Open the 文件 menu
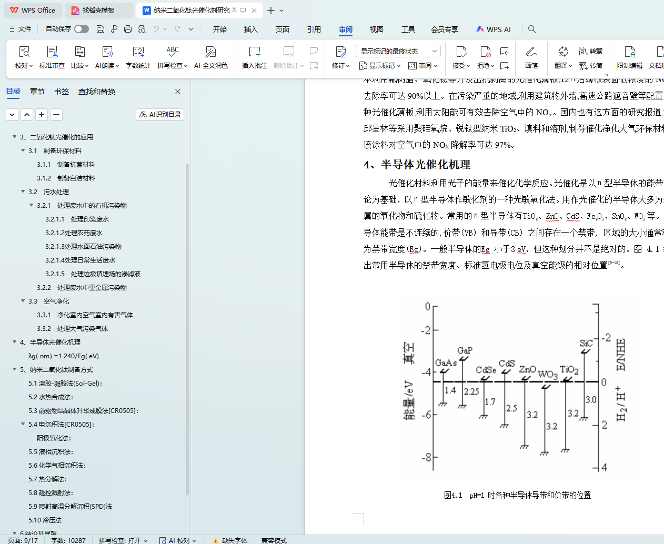 pos(20,29)
